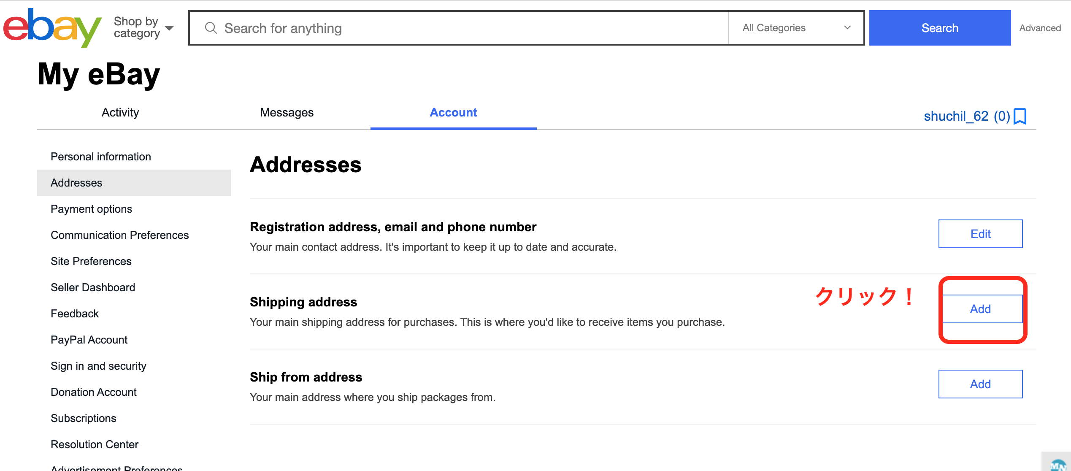Image resolution: width=1071 pixels, height=471 pixels.
Task: Select the Account tab
Action: pos(453,113)
